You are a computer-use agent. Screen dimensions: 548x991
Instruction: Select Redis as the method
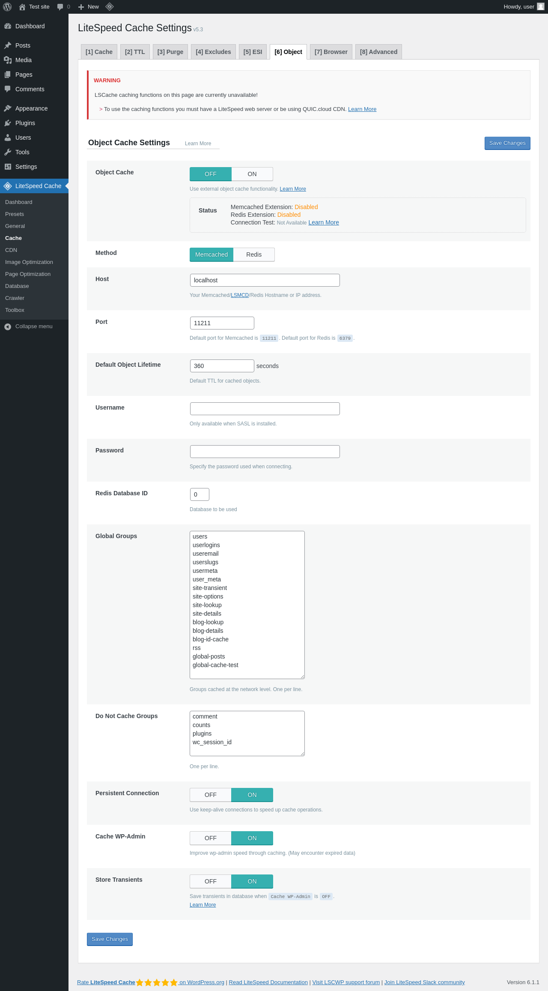click(x=254, y=254)
